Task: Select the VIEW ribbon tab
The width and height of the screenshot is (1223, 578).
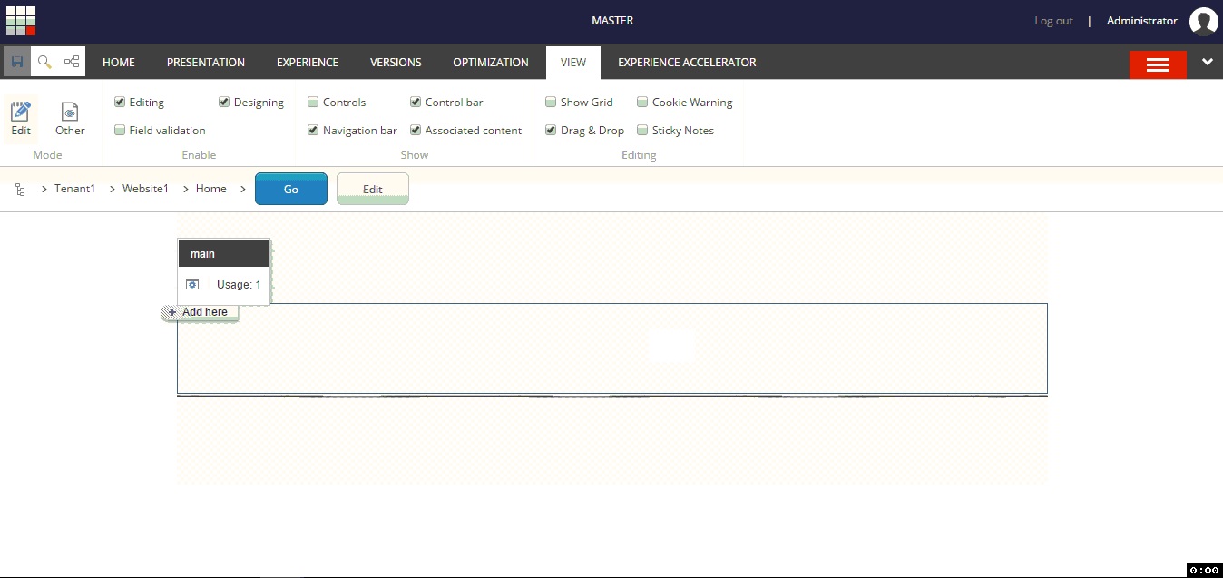Action: (x=573, y=63)
